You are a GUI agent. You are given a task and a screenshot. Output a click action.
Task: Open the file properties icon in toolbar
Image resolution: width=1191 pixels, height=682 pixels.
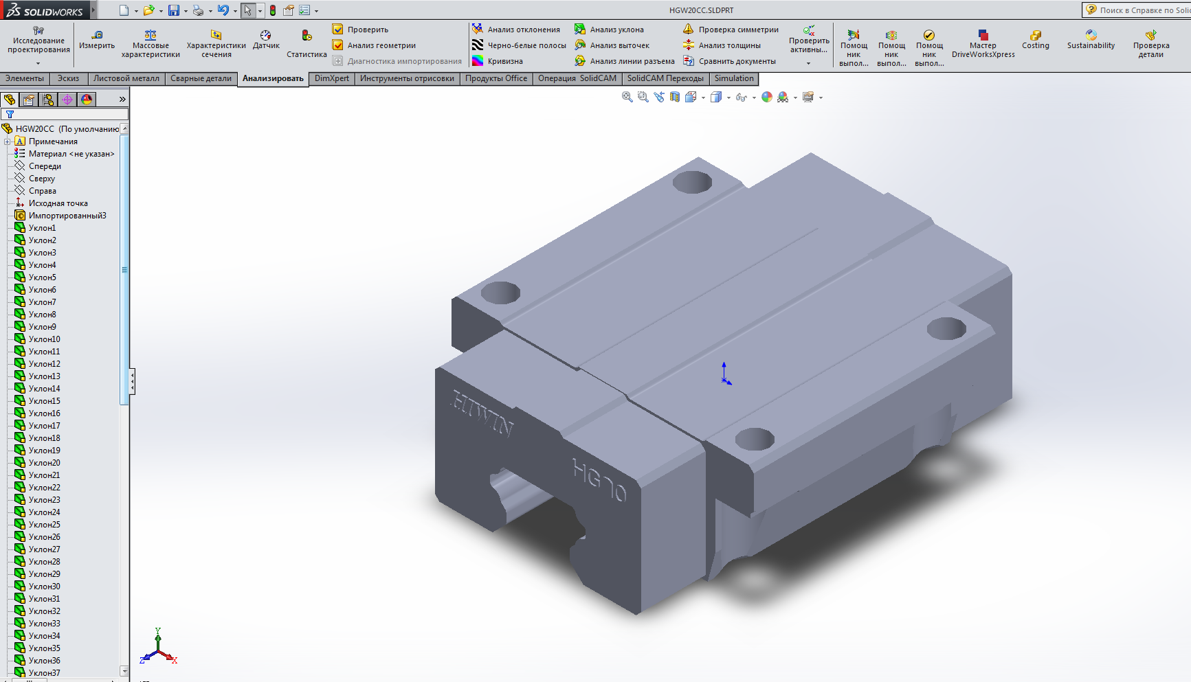click(x=289, y=10)
